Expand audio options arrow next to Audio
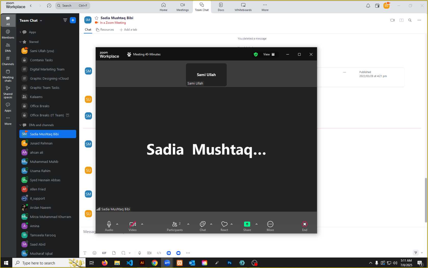This screenshot has height=268, width=428. coord(117,224)
